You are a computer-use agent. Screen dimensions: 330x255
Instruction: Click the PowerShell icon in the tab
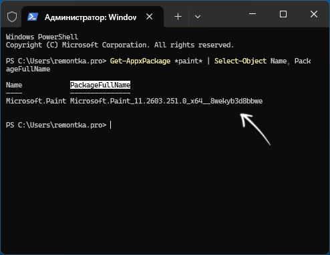pos(33,17)
